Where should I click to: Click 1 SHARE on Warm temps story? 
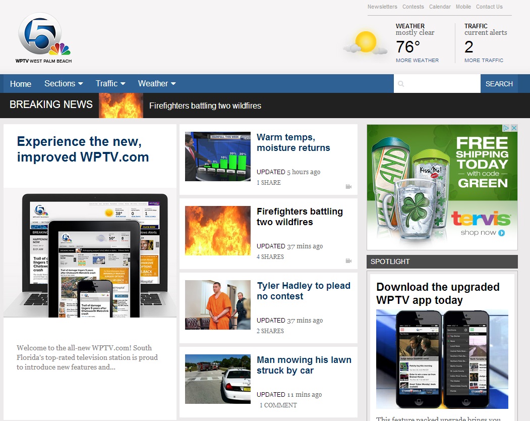269,182
